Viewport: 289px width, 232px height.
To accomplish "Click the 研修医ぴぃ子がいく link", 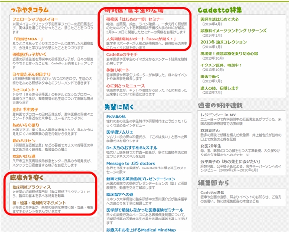I will click(x=29, y=55).
